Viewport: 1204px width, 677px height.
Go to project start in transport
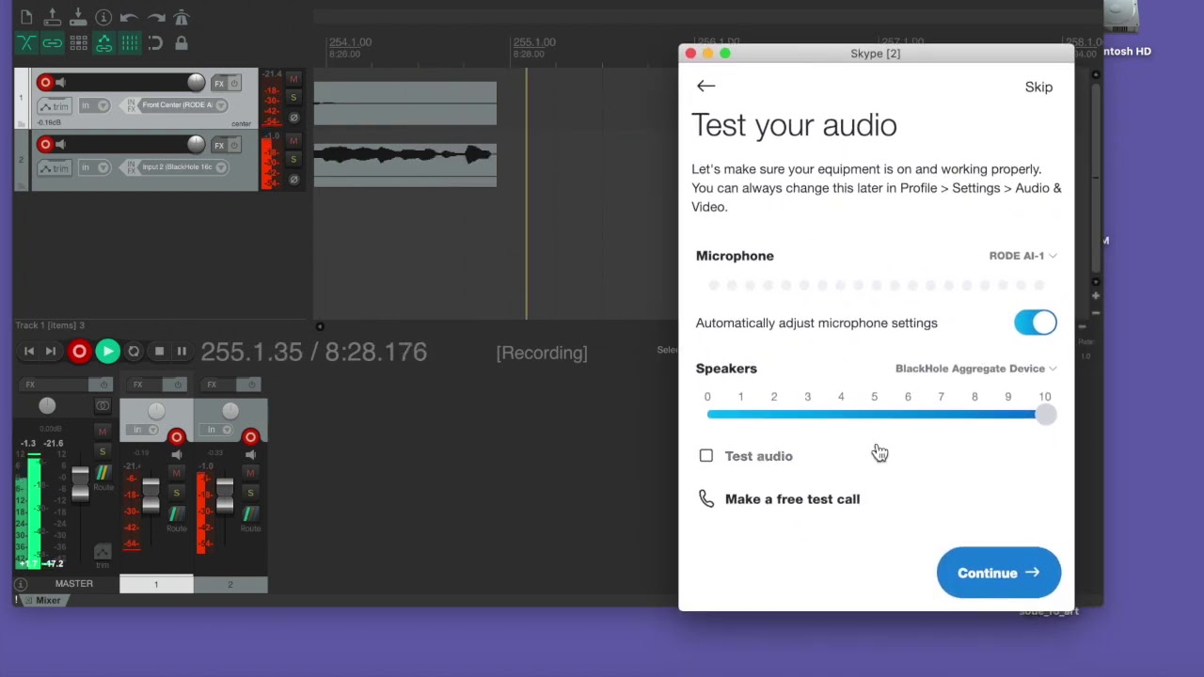[x=29, y=352]
